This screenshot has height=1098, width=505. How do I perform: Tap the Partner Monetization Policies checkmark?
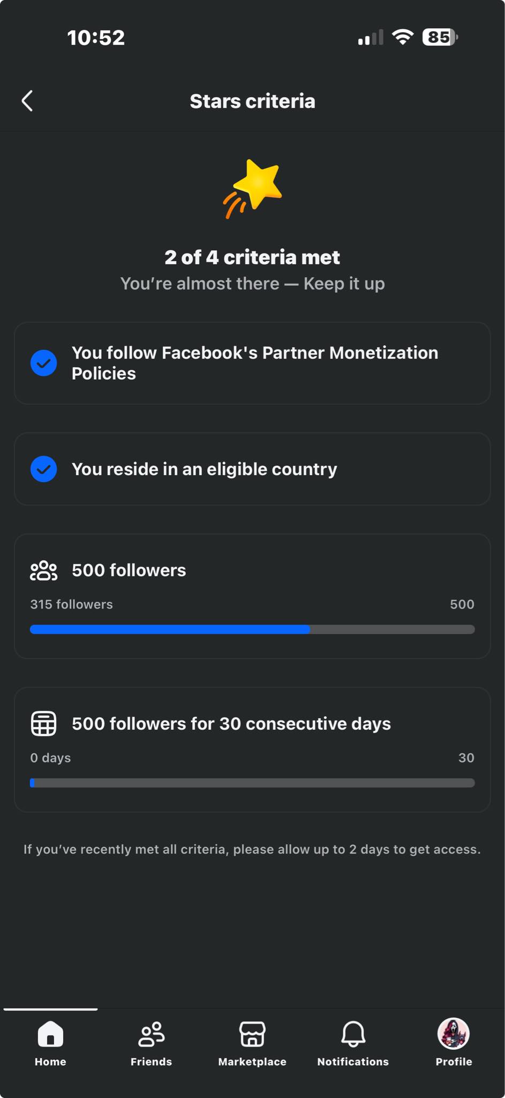tap(44, 363)
